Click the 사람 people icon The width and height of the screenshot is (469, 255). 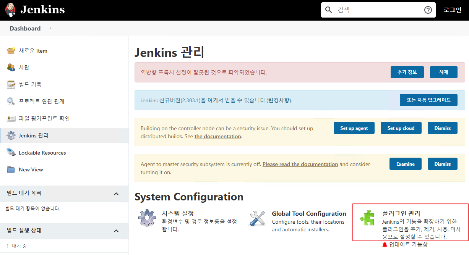tap(11, 67)
